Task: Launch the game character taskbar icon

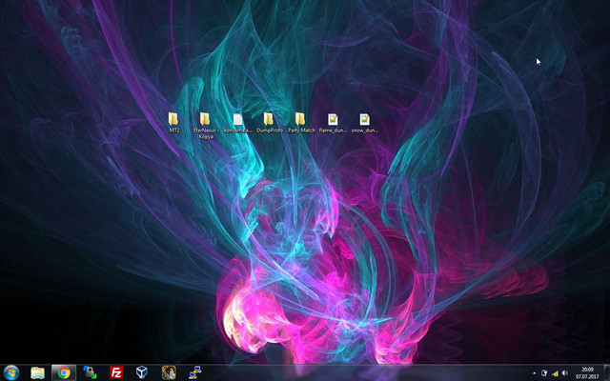Action: 169,372
